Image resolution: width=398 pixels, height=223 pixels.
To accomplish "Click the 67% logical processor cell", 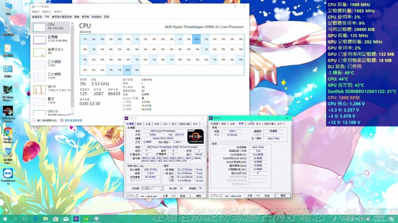I will tap(197, 39).
